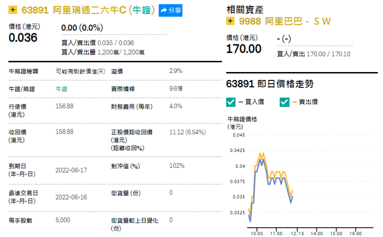Viewport: 383px width, 237px height.
Task: Click the underlying bid/ask 170.00 / 170.10
Action: (328, 54)
